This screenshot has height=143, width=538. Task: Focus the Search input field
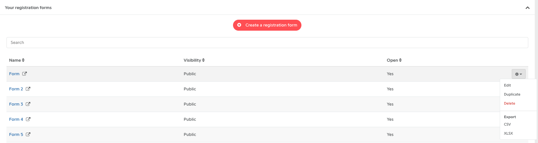pos(267,43)
